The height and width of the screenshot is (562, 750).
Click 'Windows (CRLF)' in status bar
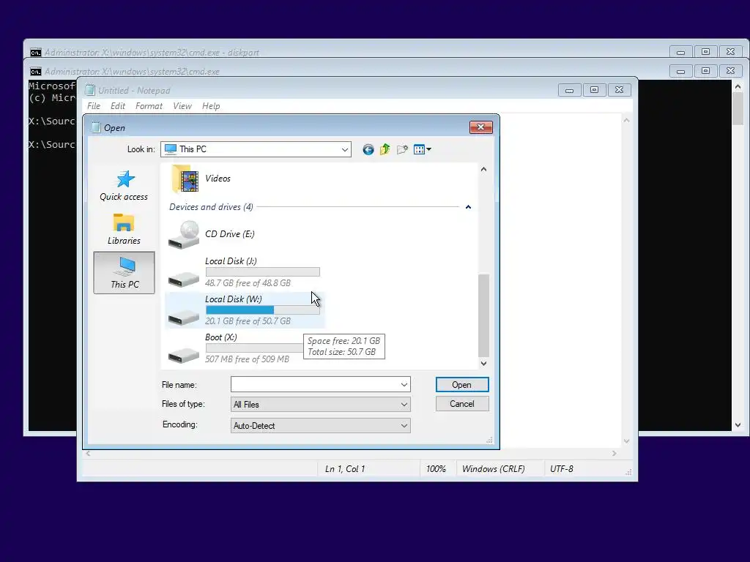pos(493,469)
